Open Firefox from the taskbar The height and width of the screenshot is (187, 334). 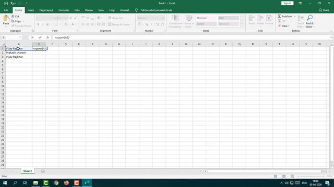(x=66, y=183)
